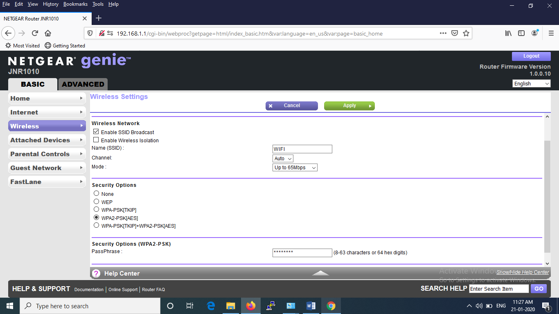
Task: Open the Online Support link
Action: click(x=123, y=289)
